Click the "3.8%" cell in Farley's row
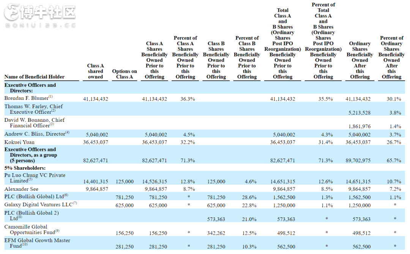 [x=395, y=113]
